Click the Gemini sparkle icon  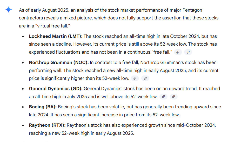tap(9, 10)
